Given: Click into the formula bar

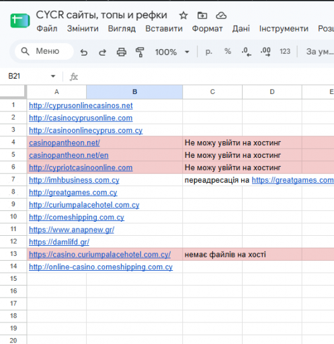Looking at the screenshot, I should click(x=206, y=77).
